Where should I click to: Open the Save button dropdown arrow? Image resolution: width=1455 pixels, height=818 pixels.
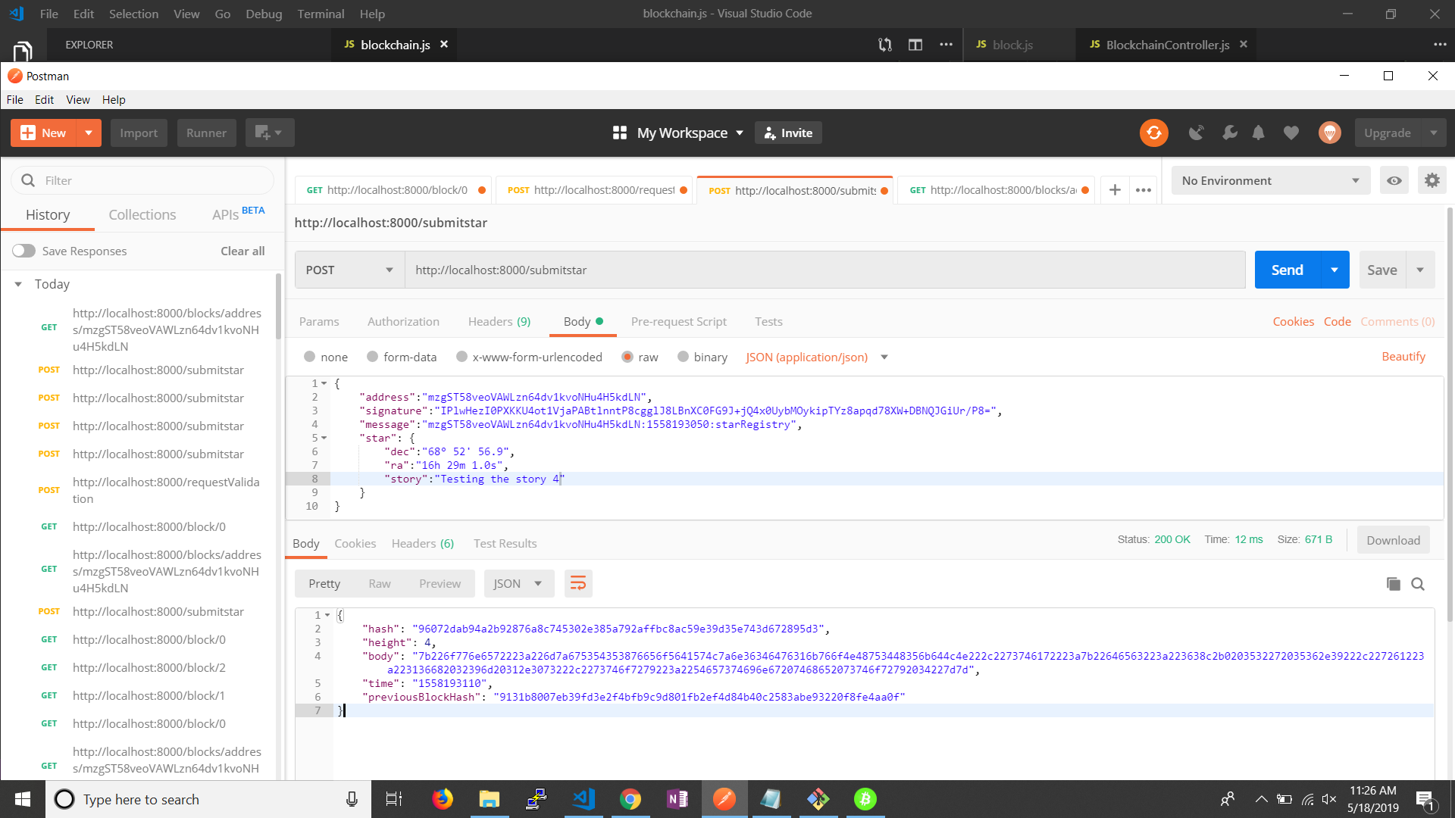coord(1420,270)
